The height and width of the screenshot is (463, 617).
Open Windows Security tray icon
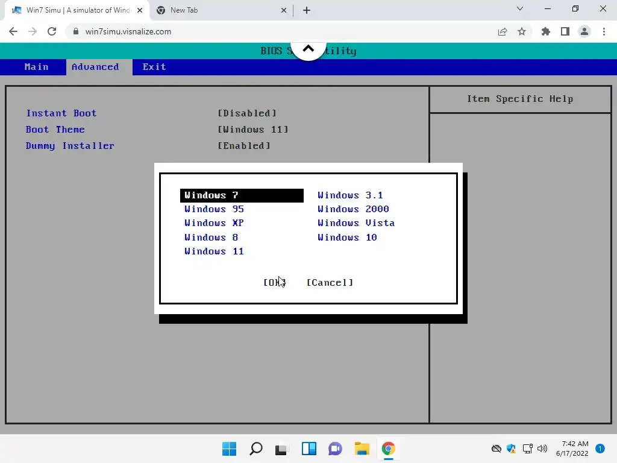[x=511, y=449]
